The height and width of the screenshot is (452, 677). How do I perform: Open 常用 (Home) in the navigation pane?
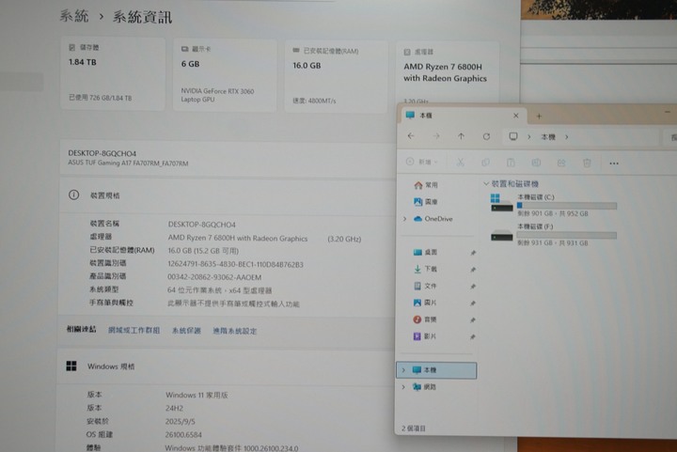tap(426, 185)
